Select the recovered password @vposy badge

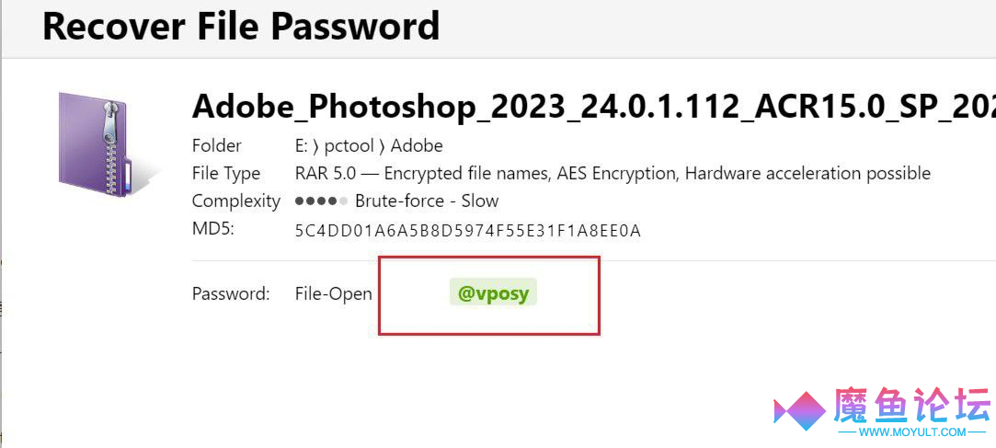tap(494, 293)
